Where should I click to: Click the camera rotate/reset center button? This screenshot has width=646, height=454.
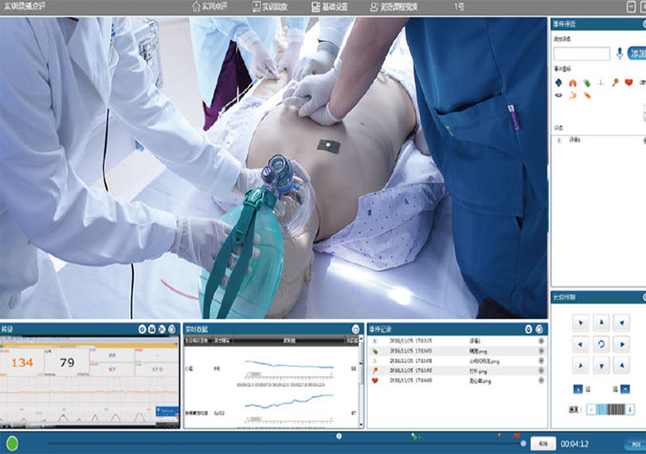601,344
